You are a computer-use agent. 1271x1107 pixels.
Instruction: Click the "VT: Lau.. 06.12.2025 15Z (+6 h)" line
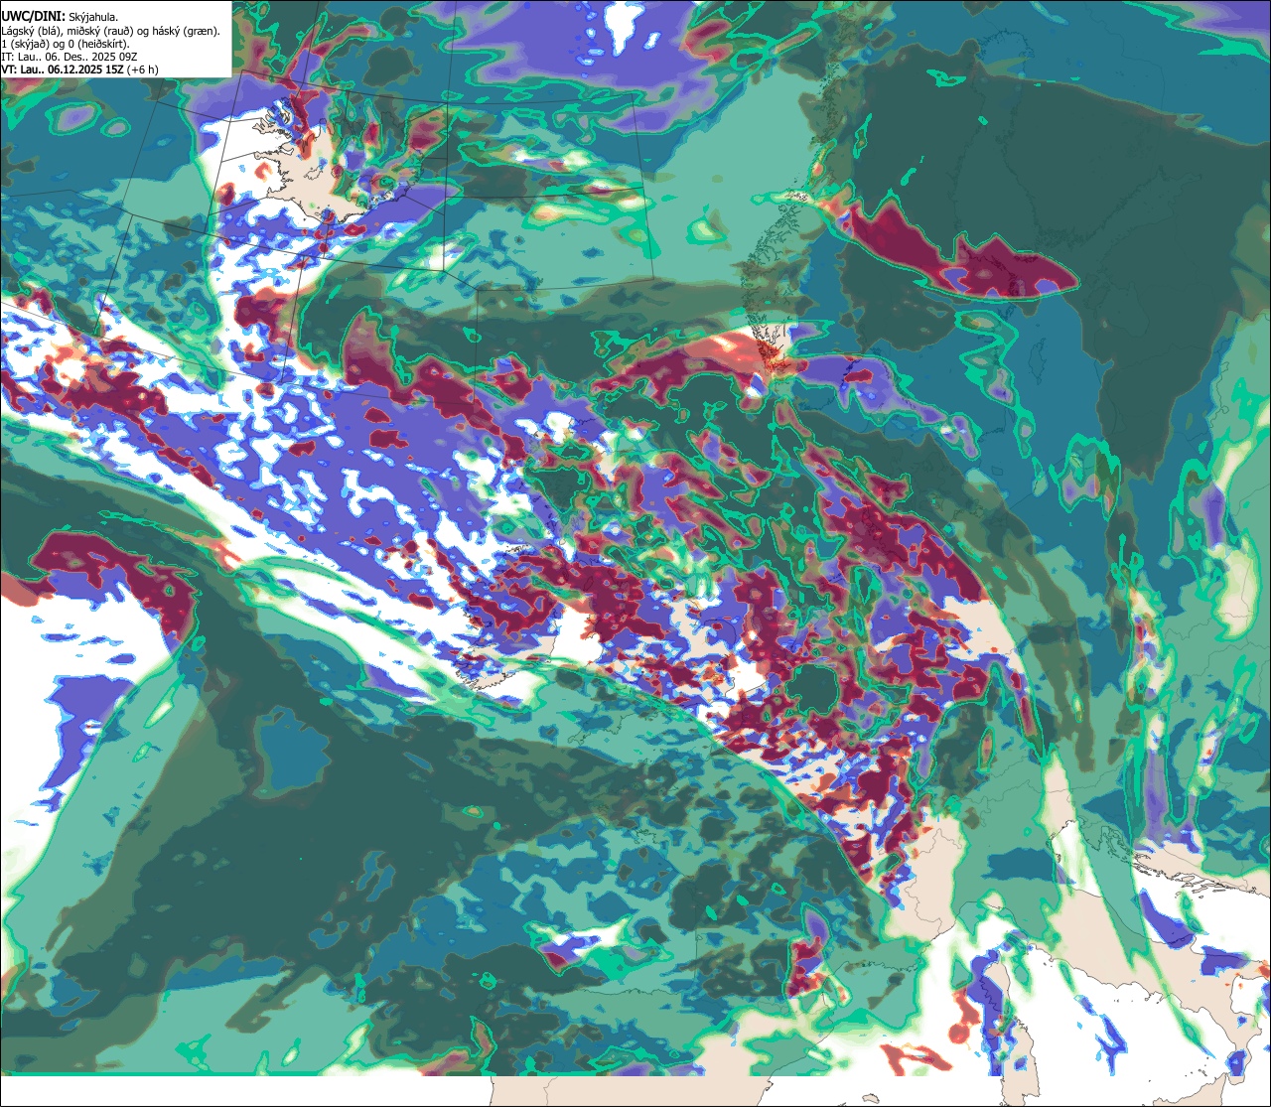(x=79, y=69)
